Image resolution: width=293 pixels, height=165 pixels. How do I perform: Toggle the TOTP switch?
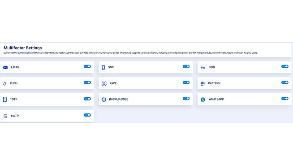click(x=87, y=99)
